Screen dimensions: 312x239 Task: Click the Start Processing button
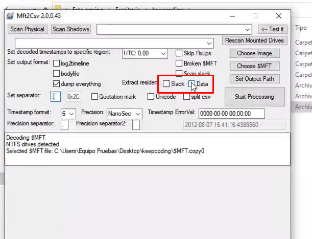pos(254,97)
